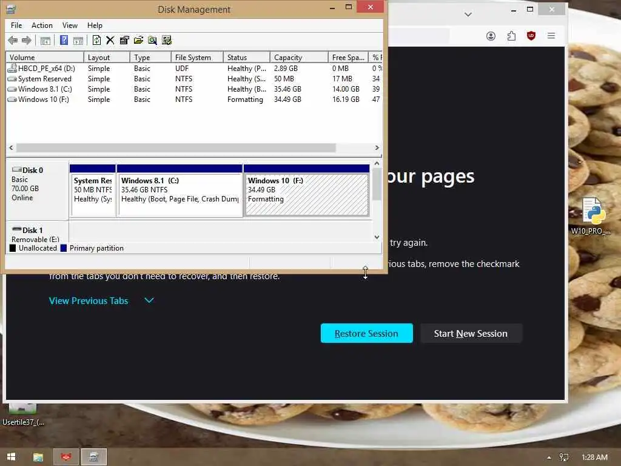
Task: Show hidden system tray icons arrow
Action: click(549, 458)
